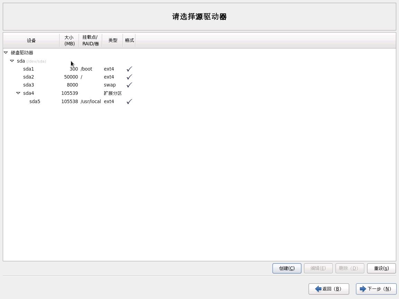Toggle format checkmark for sda1 partition
Image resolution: width=399 pixels, height=299 pixels.
pyautogui.click(x=129, y=69)
